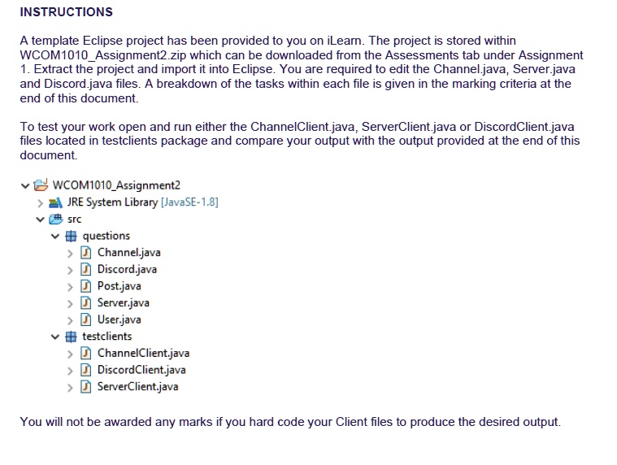Expand the JRE System Library node
Image resolution: width=617 pixels, height=465 pixels.
pyautogui.click(x=40, y=203)
